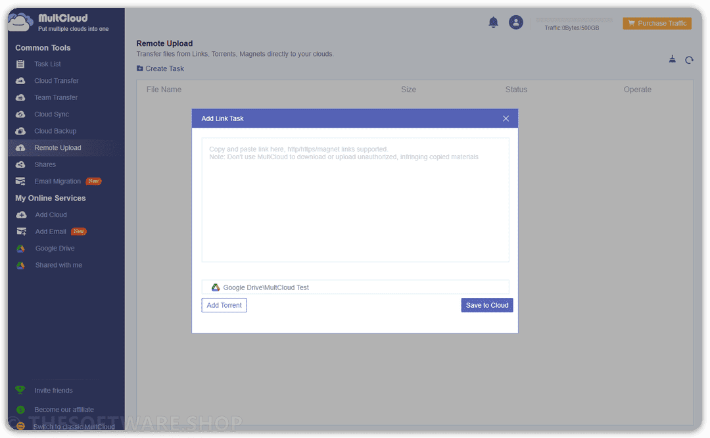Screen dimensions: 710x438
Task: Click Invite friends link
Action: pyautogui.click(x=53, y=391)
